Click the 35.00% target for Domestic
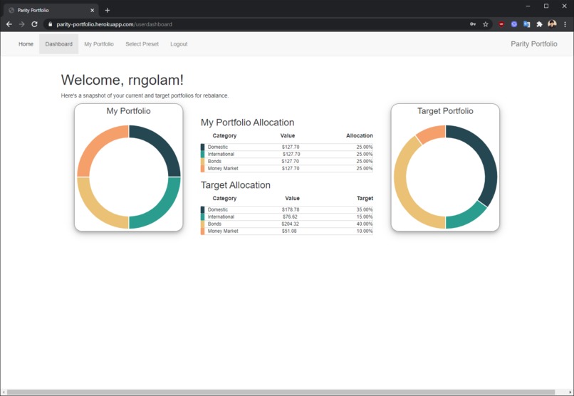The width and height of the screenshot is (574, 396). coord(364,209)
